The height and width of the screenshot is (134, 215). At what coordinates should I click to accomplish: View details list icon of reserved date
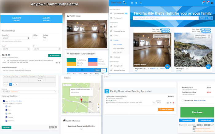point(57,63)
